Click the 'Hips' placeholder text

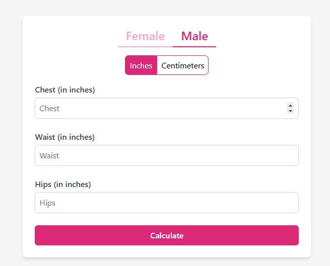point(47,203)
